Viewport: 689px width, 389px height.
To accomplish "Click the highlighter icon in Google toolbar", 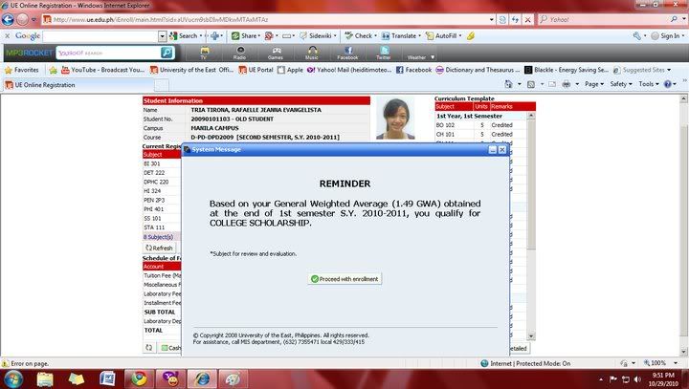I will click(471, 36).
